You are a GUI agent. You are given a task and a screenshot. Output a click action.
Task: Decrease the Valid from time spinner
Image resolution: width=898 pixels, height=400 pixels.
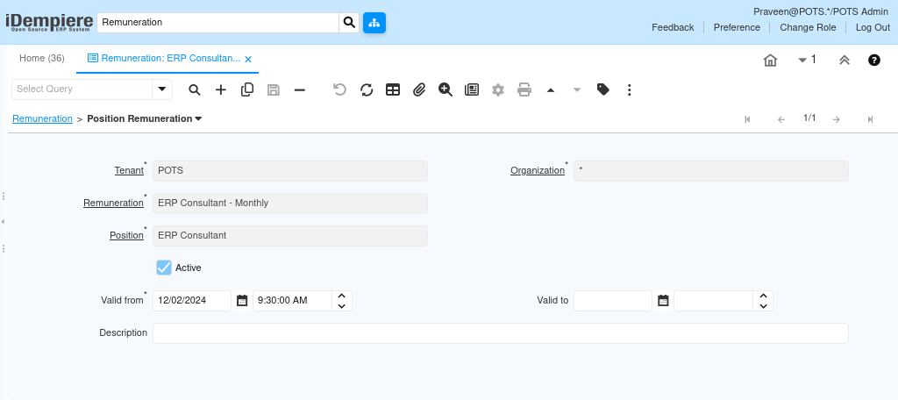click(x=342, y=306)
